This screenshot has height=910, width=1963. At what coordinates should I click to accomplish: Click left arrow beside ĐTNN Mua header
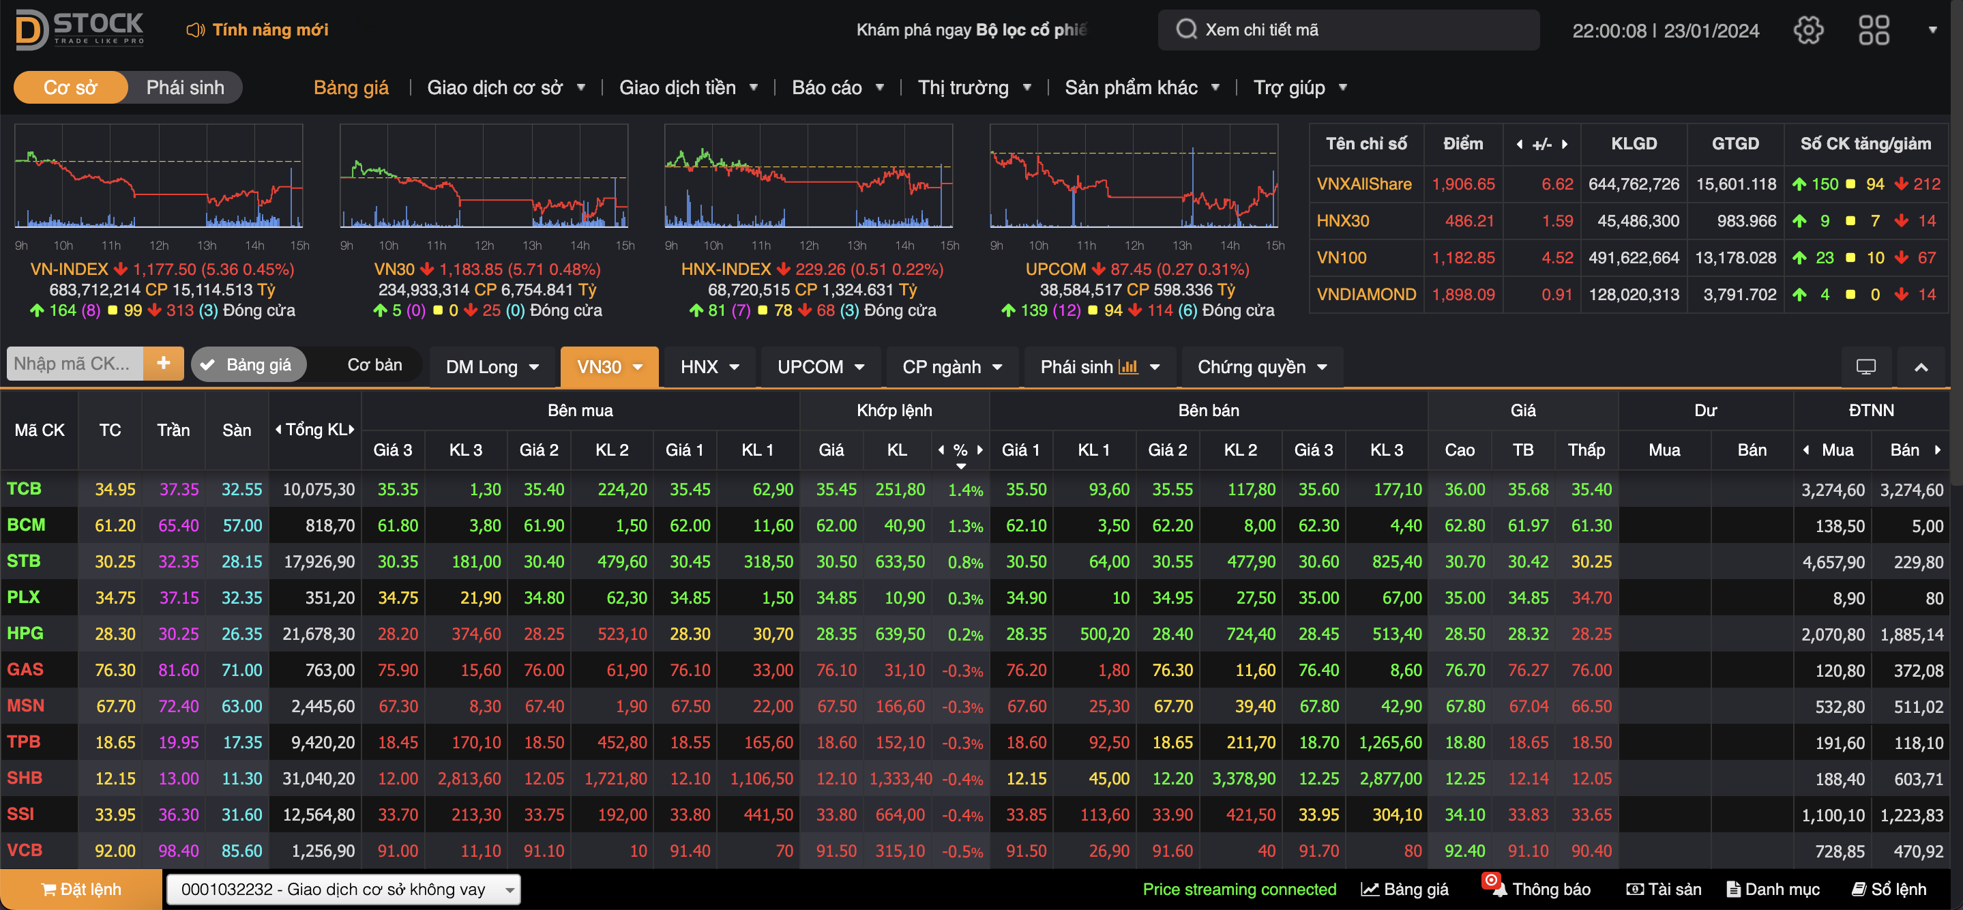pyautogui.click(x=1806, y=450)
